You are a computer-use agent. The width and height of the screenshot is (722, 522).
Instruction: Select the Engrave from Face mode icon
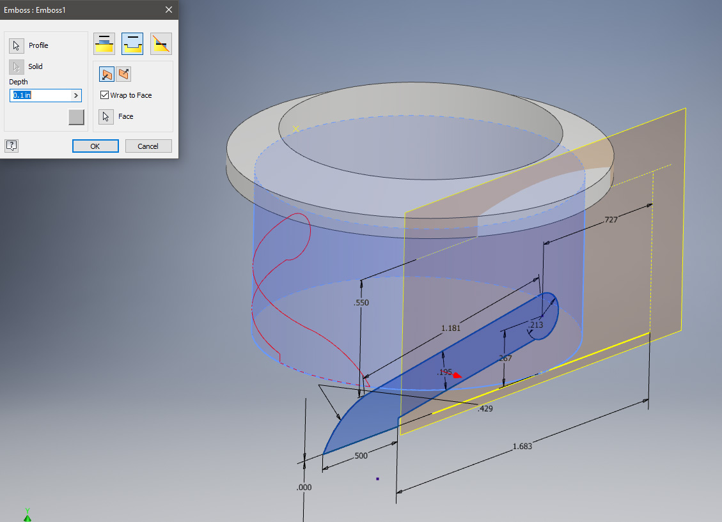[x=132, y=43]
